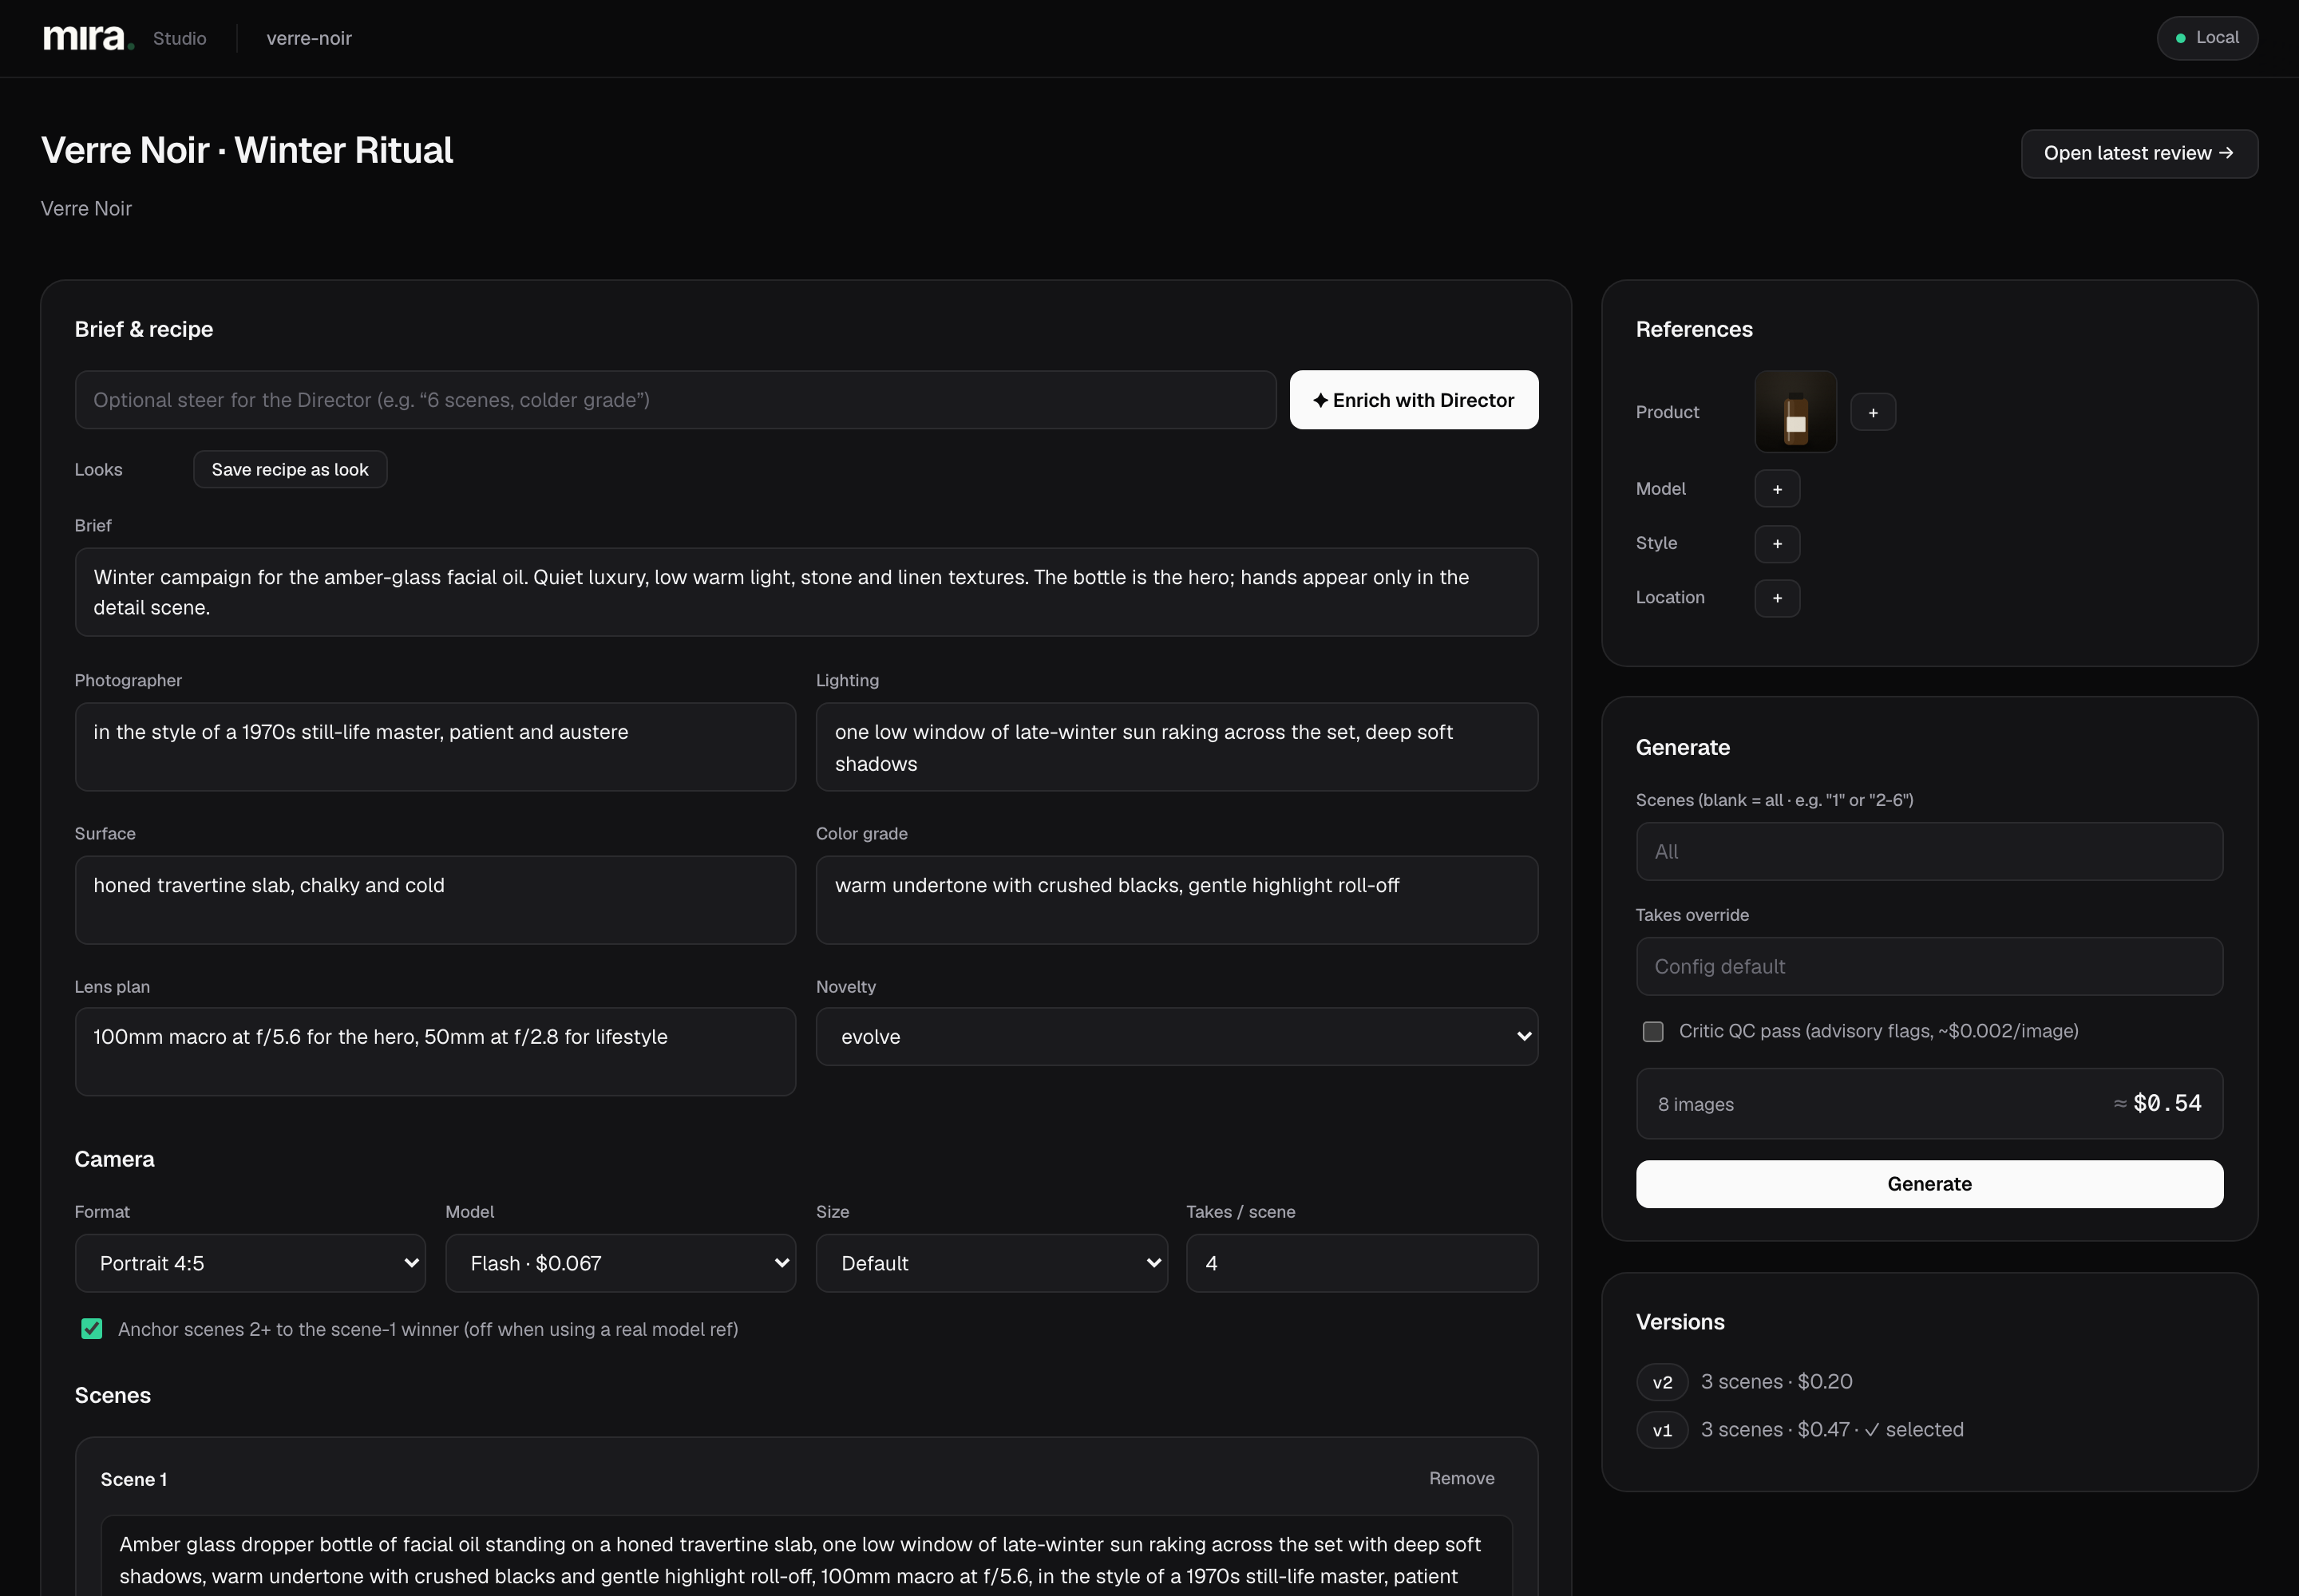Open the Model dropdown showing Flash · $0.067
Screen dimensions: 2299x1596
(x=620, y=1263)
